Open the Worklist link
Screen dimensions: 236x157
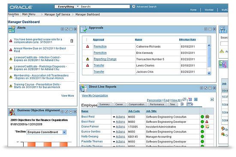[x=209, y=10]
